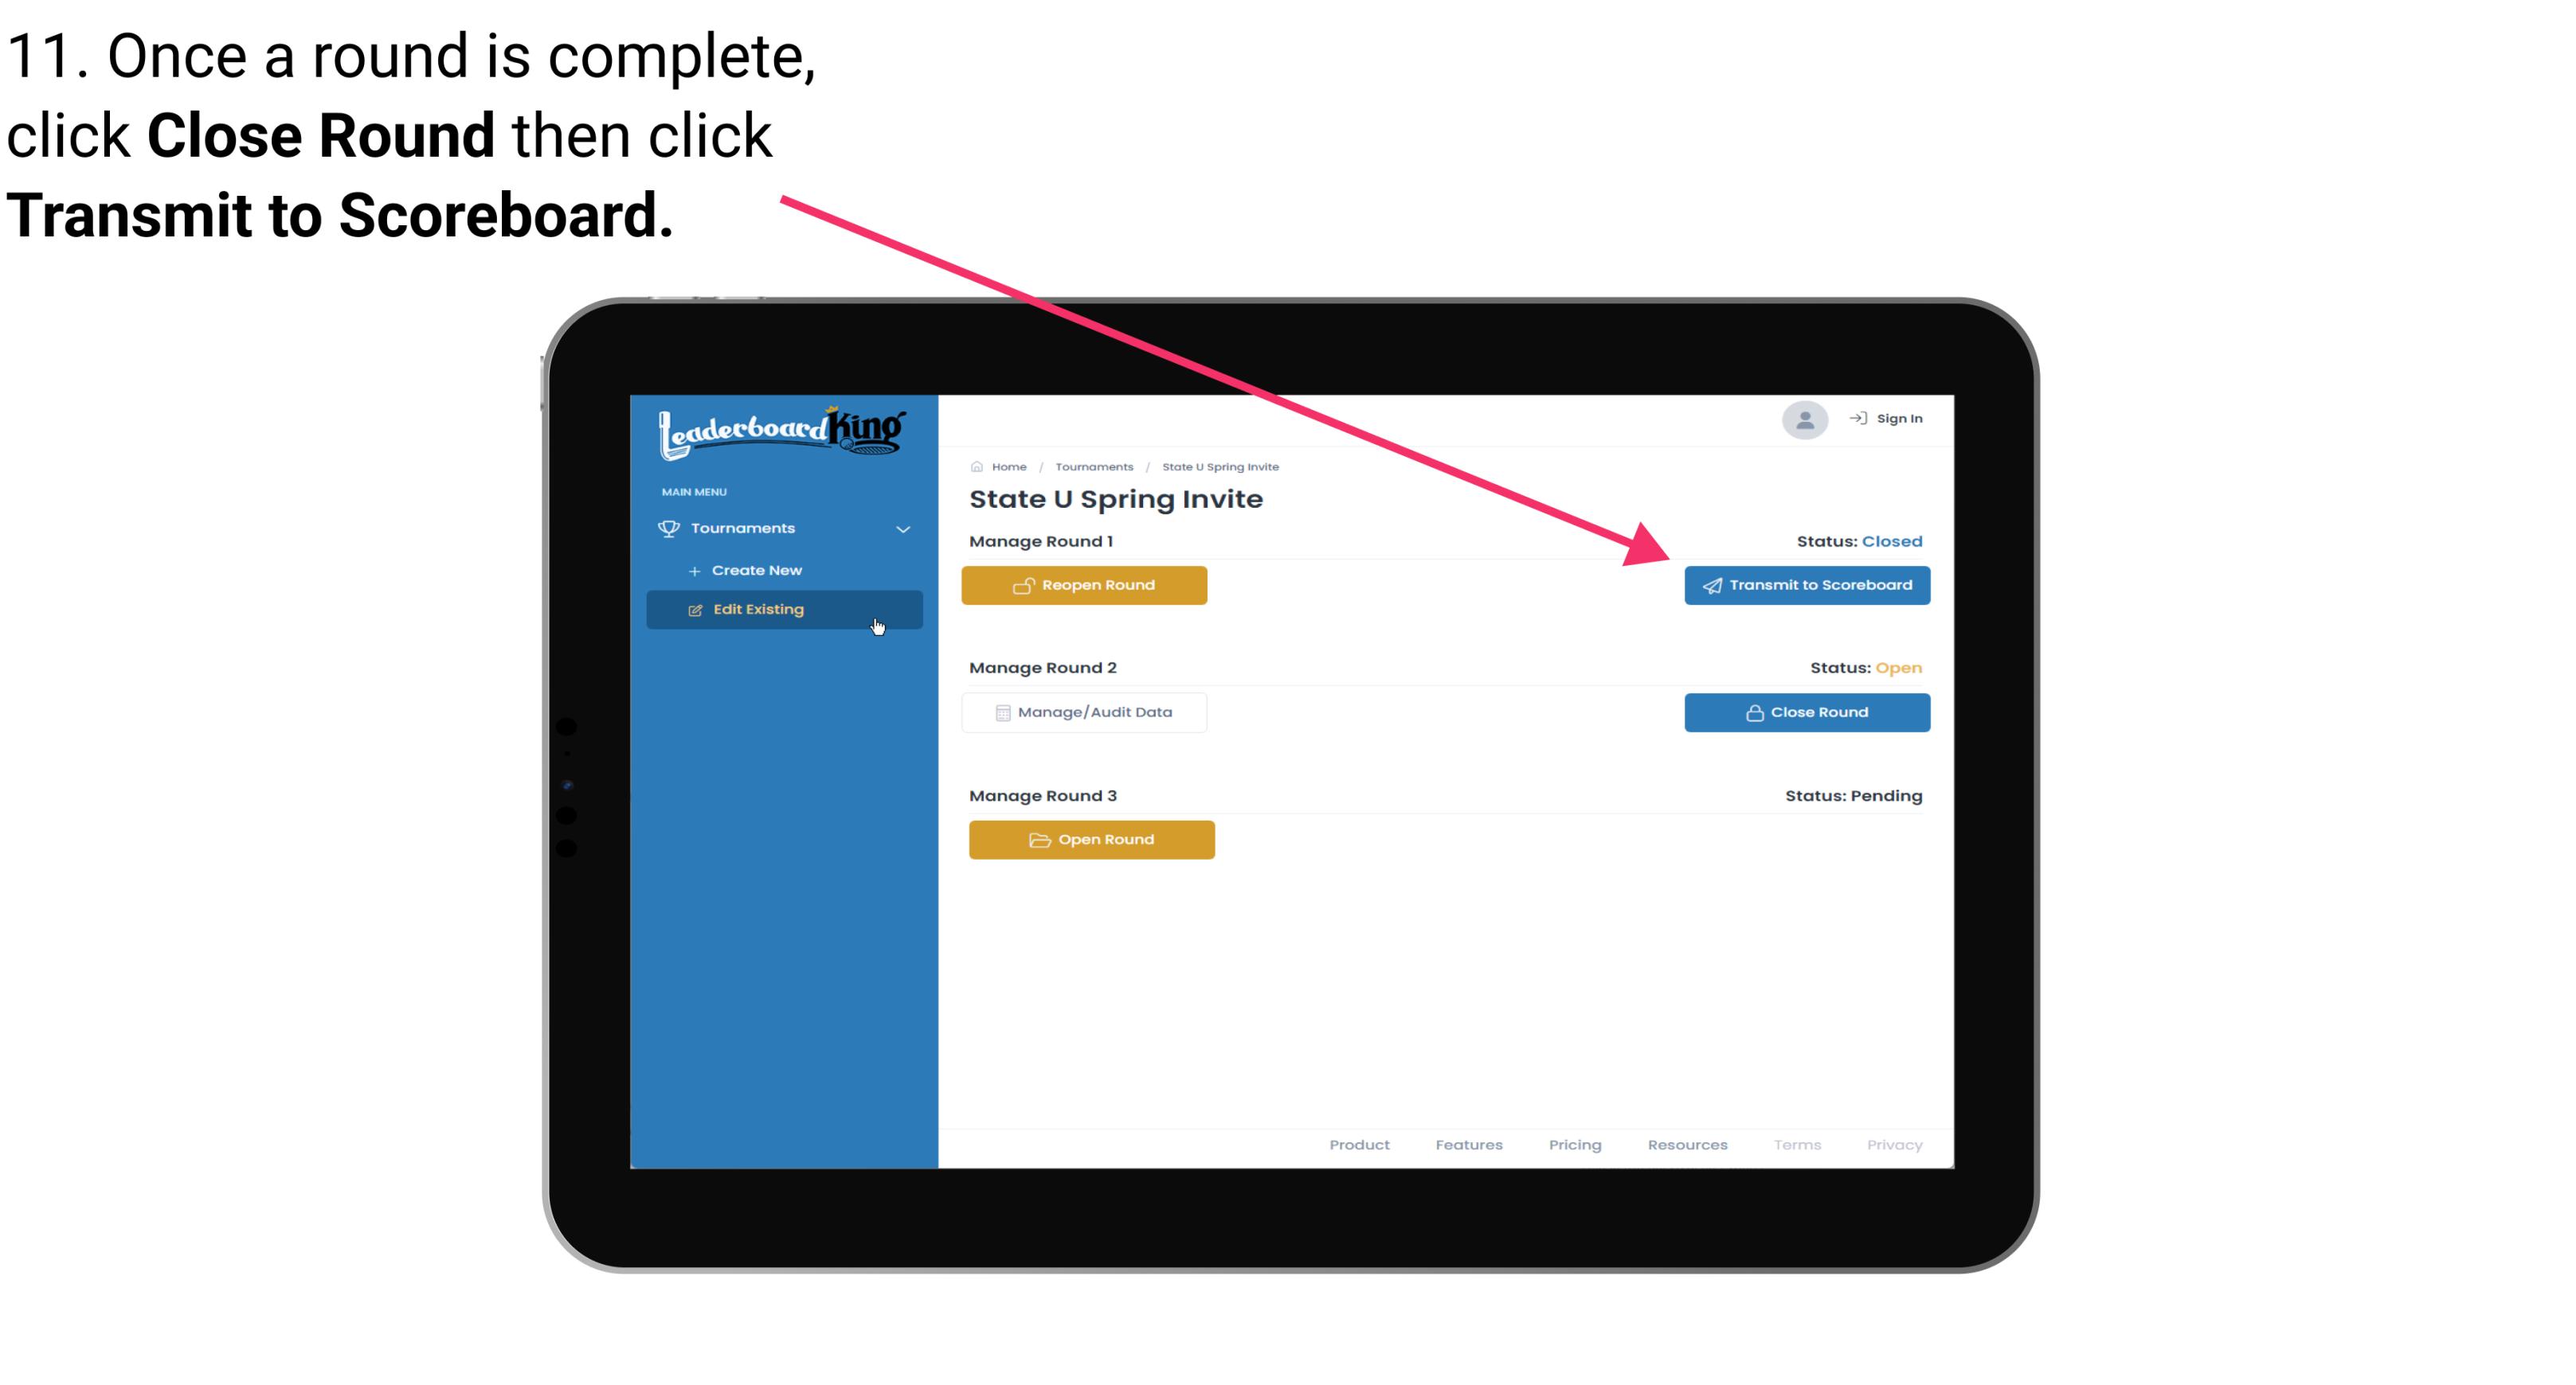Click the Home breadcrumb house icon
The image size is (2576, 1385).
pyautogui.click(x=973, y=466)
